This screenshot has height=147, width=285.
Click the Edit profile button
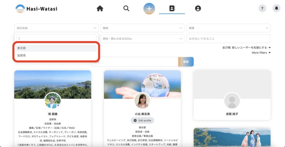(142, 121)
